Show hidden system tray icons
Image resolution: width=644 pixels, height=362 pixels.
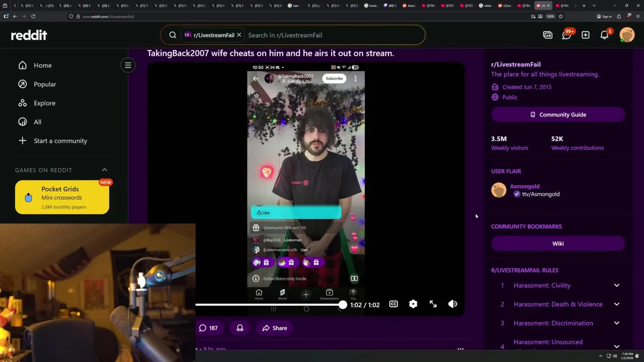tap(600, 356)
